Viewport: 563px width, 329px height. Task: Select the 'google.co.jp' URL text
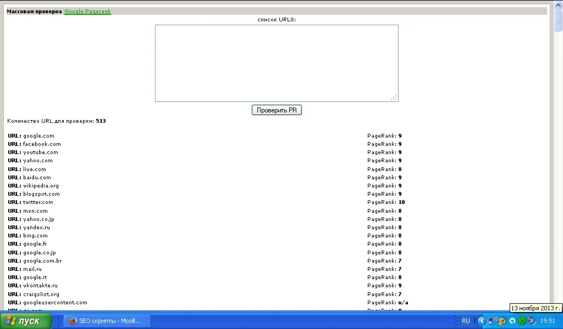(40, 253)
